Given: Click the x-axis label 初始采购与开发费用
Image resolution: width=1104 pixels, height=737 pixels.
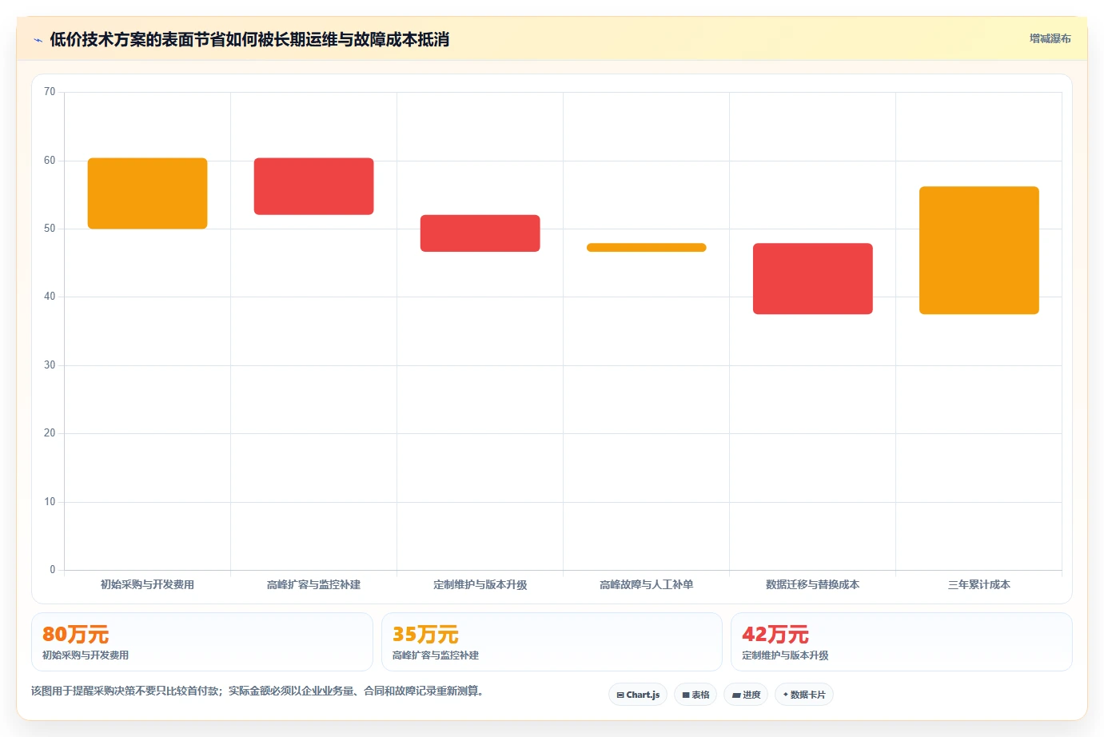Looking at the screenshot, I should coord(147,584).
